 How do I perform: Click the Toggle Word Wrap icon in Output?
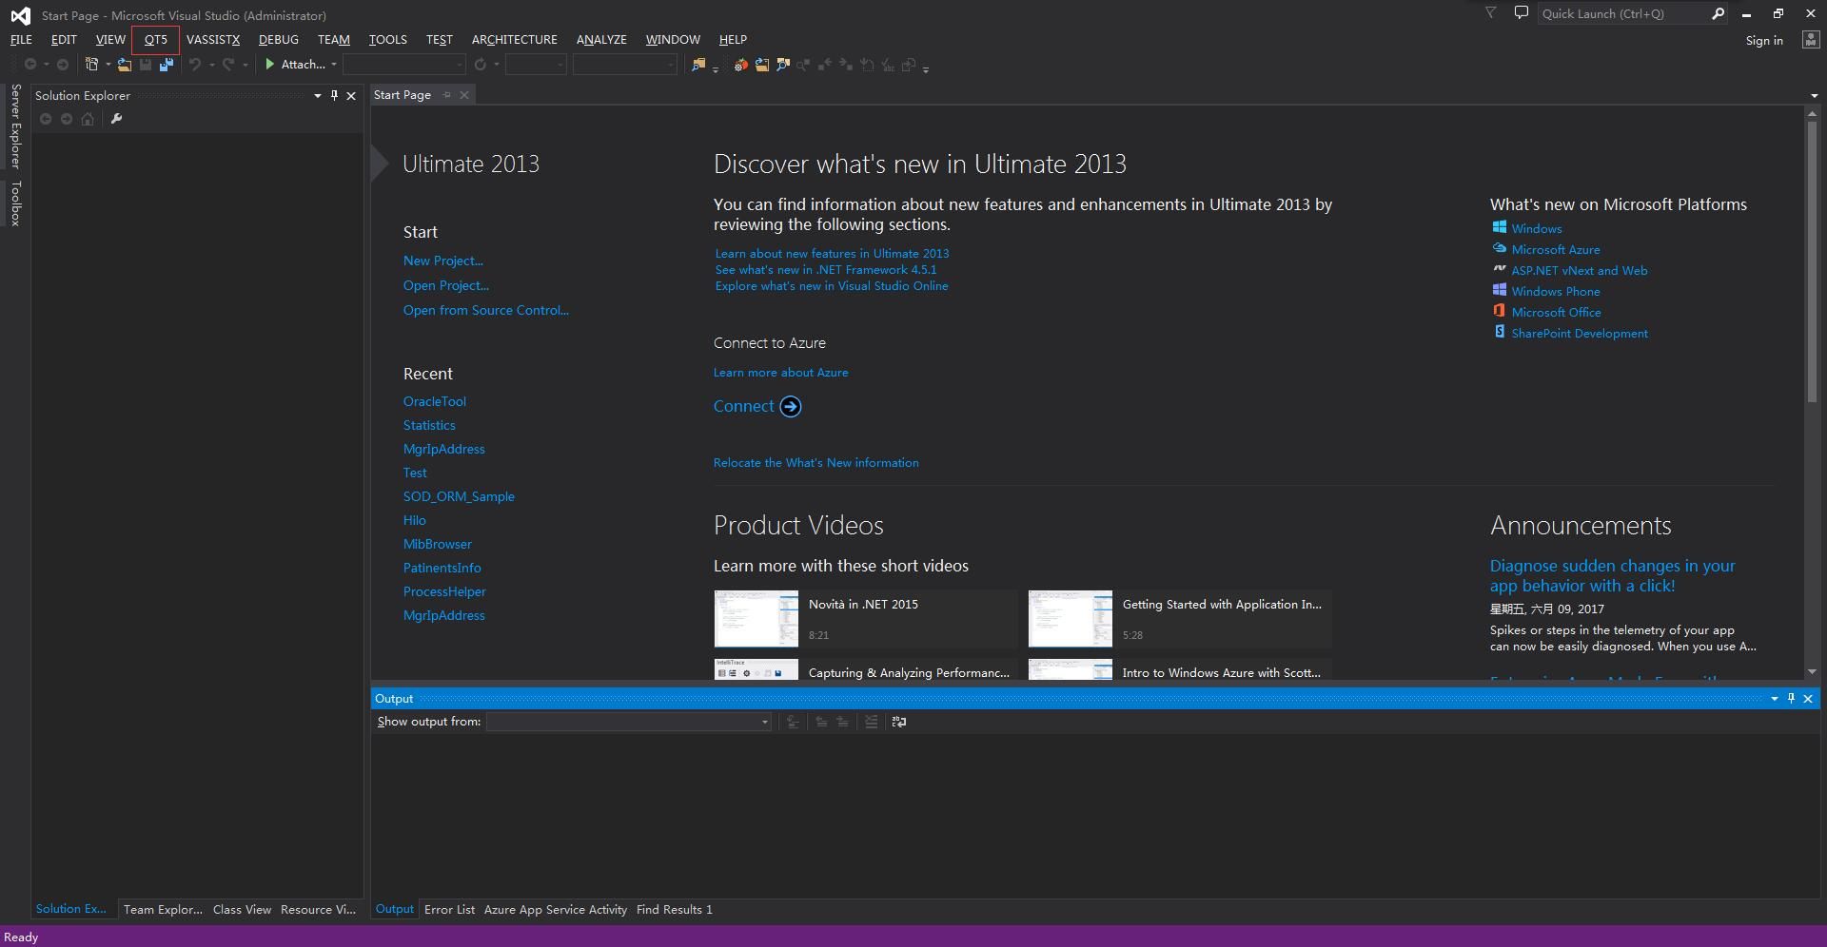[x=899, y=722]
